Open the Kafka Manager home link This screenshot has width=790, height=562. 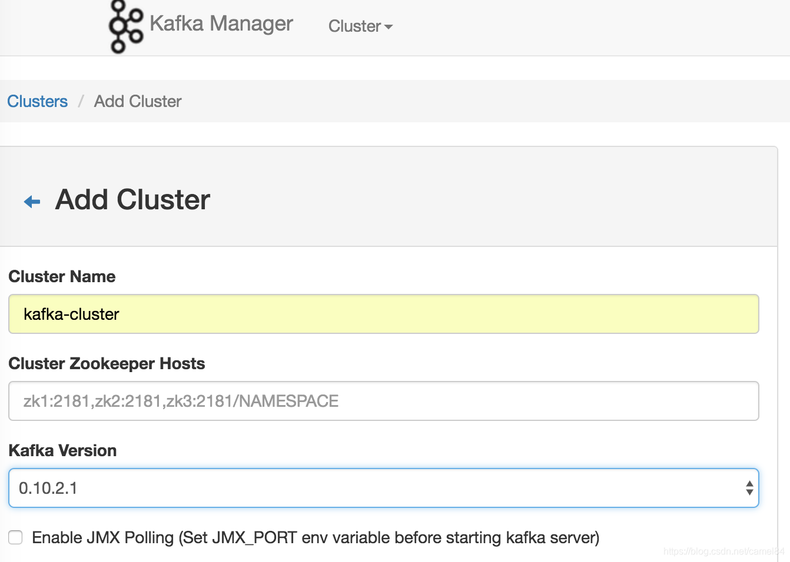coord(221,24)
